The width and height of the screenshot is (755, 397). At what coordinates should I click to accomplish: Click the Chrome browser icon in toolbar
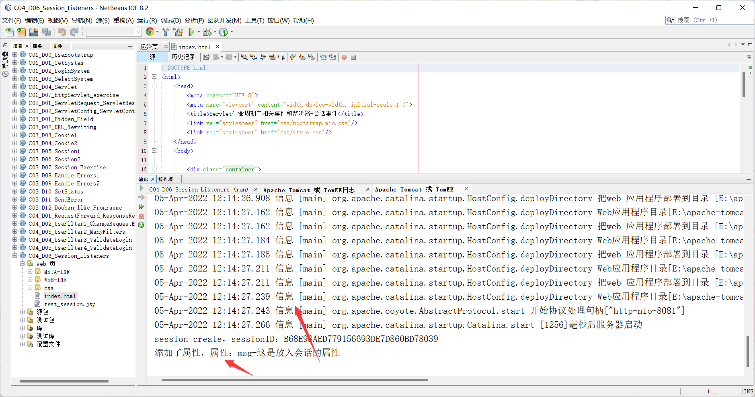(150, 32)
